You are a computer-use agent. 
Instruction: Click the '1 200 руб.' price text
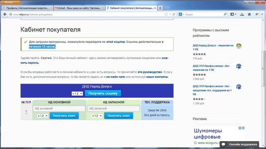(199, 103)
